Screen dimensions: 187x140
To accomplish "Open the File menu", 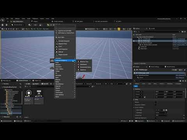I will [x=7, y=19].
